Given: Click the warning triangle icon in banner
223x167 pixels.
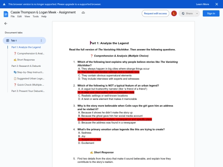Looking at the screenshot, I should 4,4.
